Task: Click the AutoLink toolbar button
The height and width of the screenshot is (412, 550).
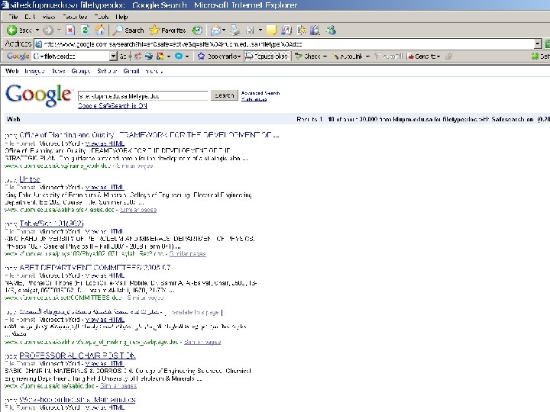Action: coord(347,56)
